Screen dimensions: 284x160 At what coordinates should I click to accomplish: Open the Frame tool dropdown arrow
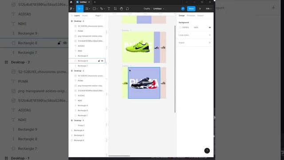click(x=90, y=9)
